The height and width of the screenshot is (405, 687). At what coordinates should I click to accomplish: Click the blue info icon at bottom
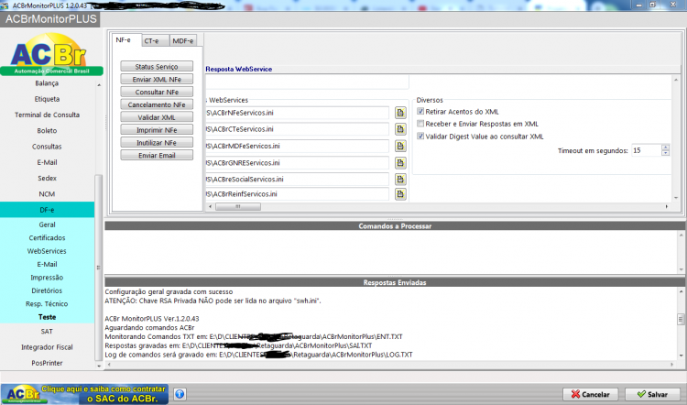(180, 394)
